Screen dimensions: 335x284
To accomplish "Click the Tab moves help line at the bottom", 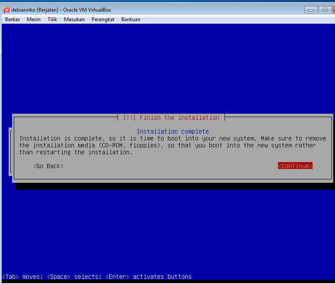I will [x=97, y=277].
